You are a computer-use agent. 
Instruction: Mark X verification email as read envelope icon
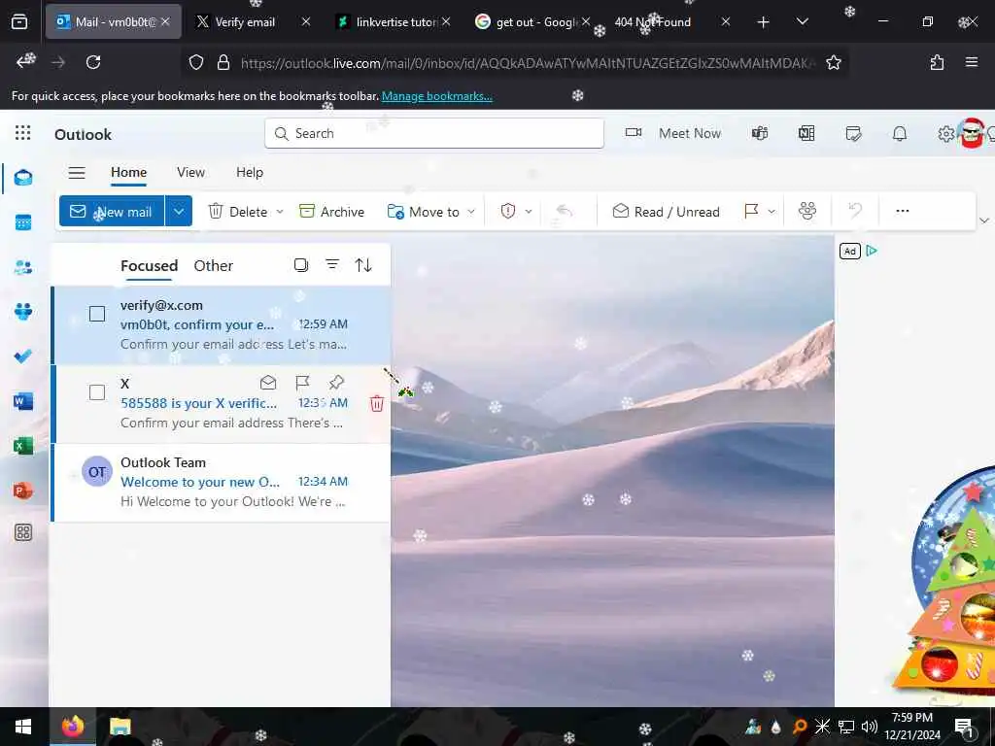[268, 383]
